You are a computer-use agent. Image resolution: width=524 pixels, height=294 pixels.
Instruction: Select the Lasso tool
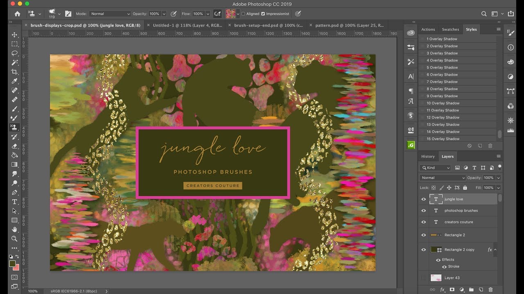(x=15, y=53)
